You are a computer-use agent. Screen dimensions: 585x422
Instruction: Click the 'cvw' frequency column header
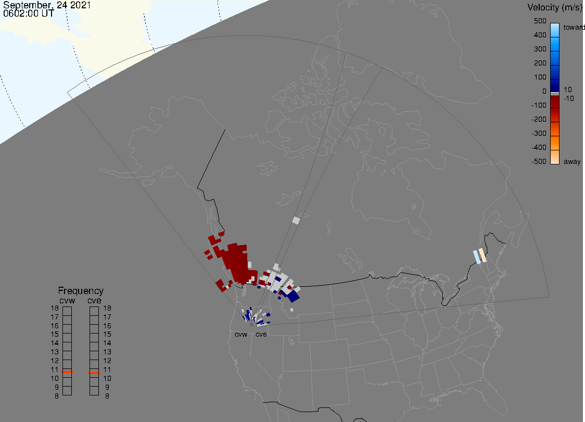(x=67, y=301)
